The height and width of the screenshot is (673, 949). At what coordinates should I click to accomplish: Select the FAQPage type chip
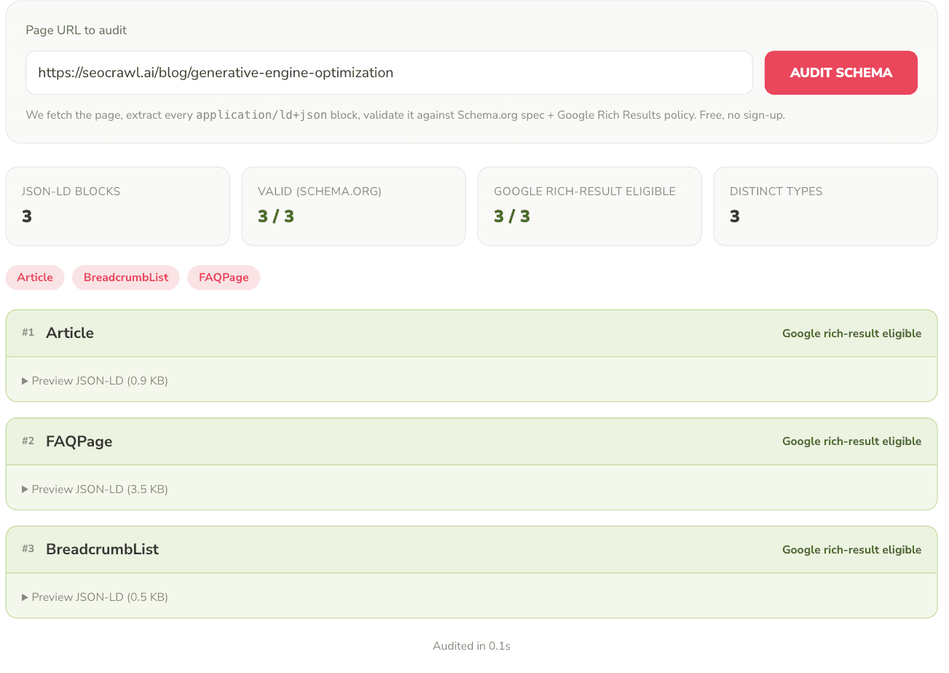224,278
